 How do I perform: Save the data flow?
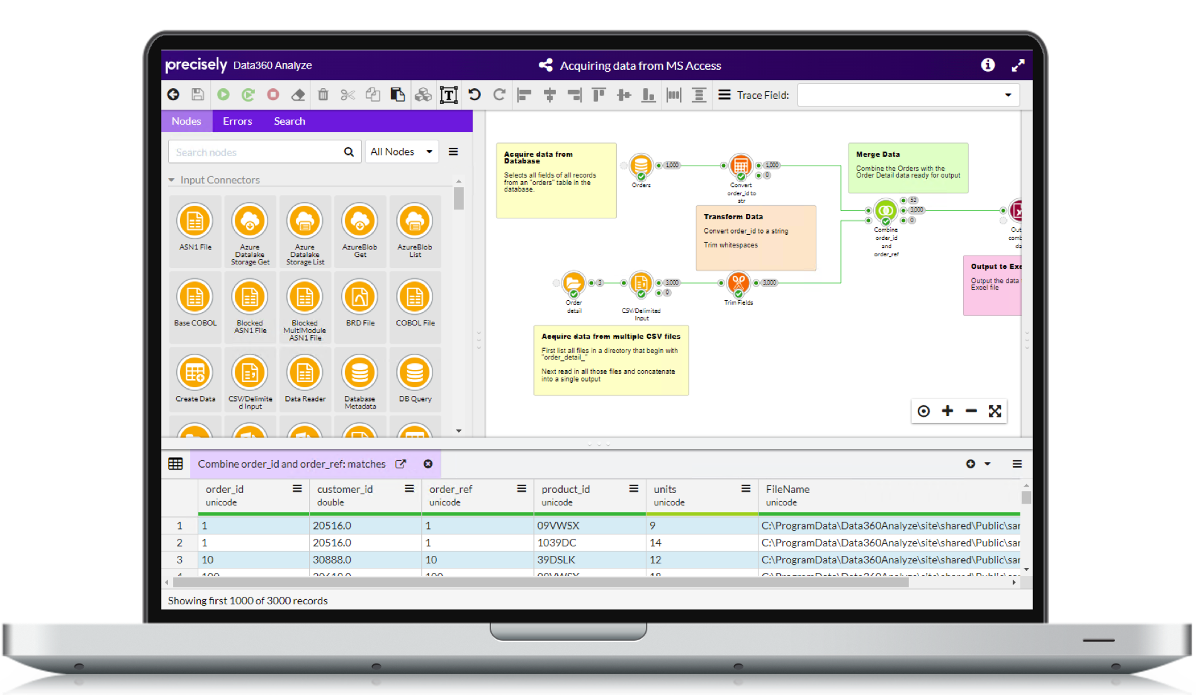pyautogui.click(x=198, y=94)
